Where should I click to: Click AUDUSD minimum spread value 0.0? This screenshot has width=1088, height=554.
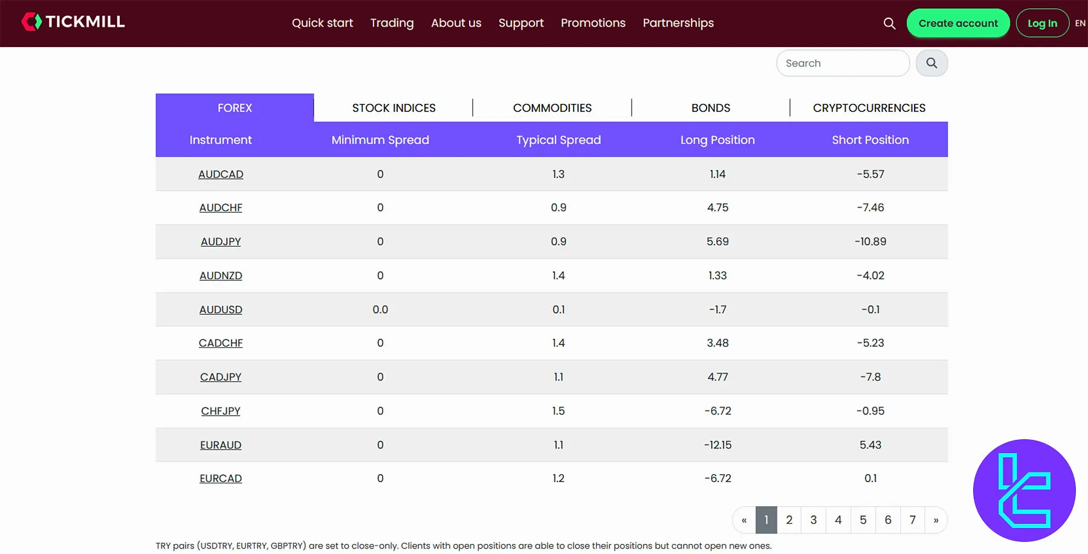380,309
